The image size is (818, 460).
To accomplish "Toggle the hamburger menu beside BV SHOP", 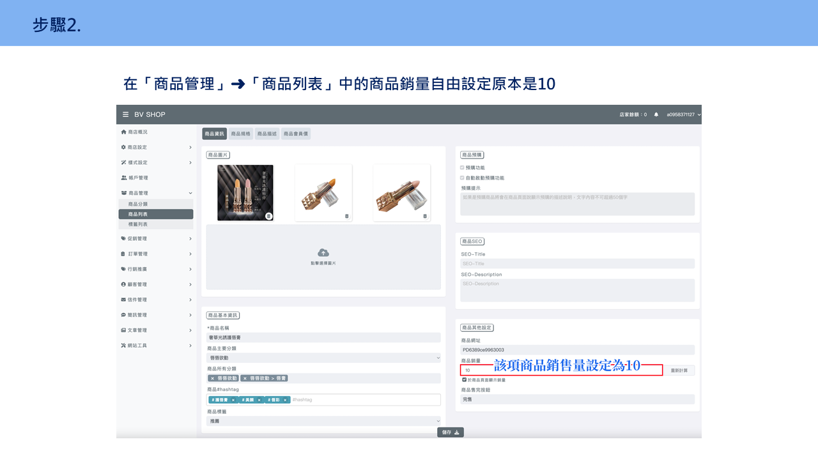I will pos(126,114).
